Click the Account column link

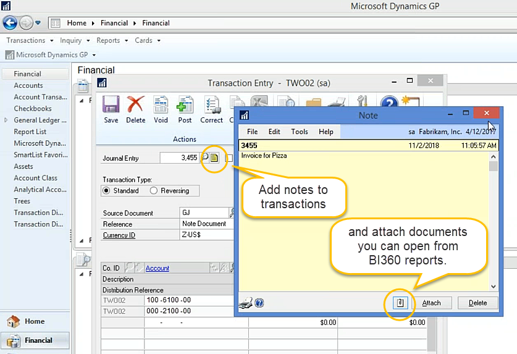point(157,268)
